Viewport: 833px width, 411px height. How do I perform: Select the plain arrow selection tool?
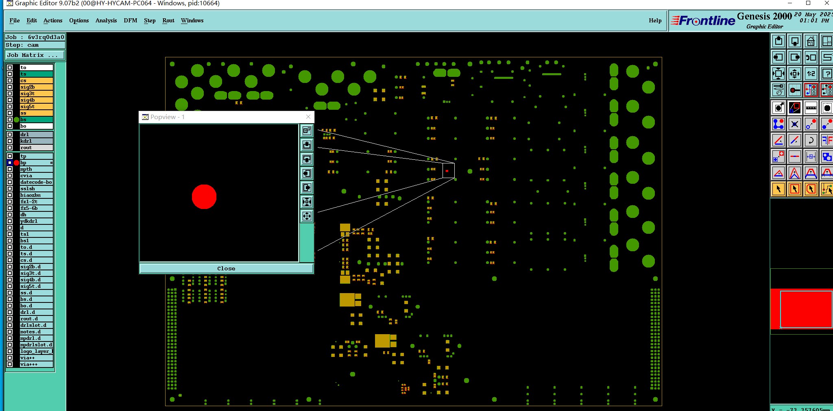778,189
